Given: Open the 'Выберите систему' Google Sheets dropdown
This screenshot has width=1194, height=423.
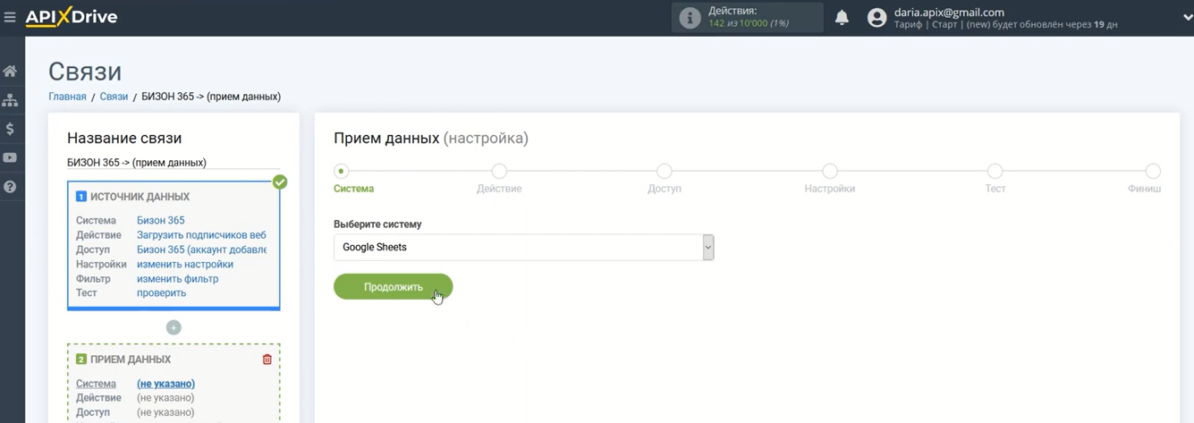Looking at the screenshot, I should tap(523, 248).
